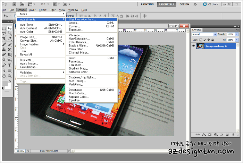
Task: Choose Brightness/Contrast from Adjustments
Action: (91, 19)
